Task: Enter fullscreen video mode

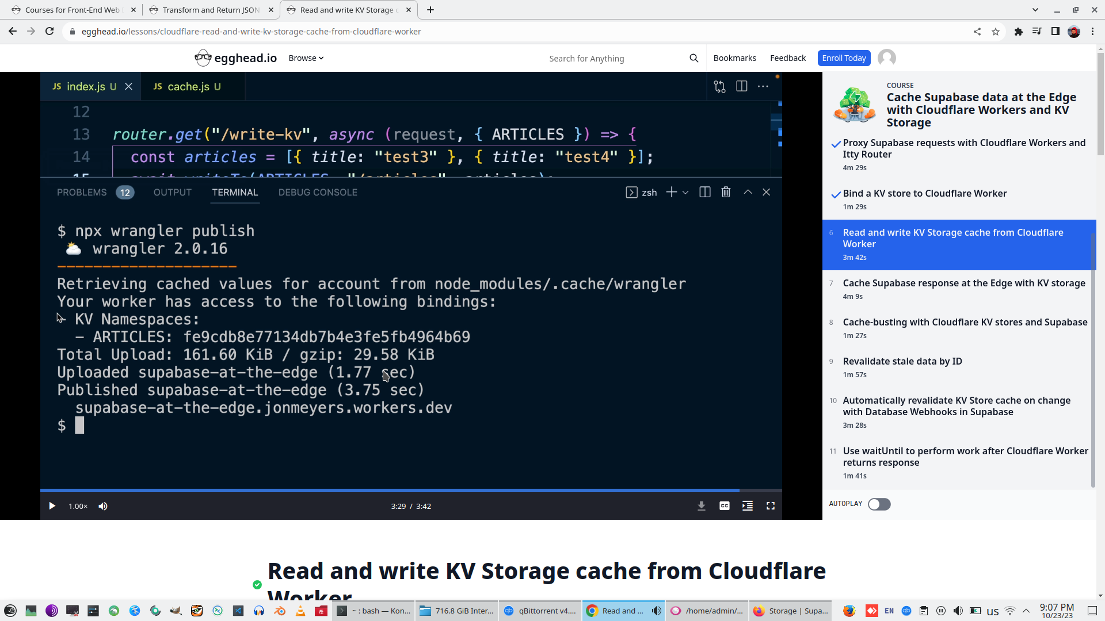Action: coord(770,506)
